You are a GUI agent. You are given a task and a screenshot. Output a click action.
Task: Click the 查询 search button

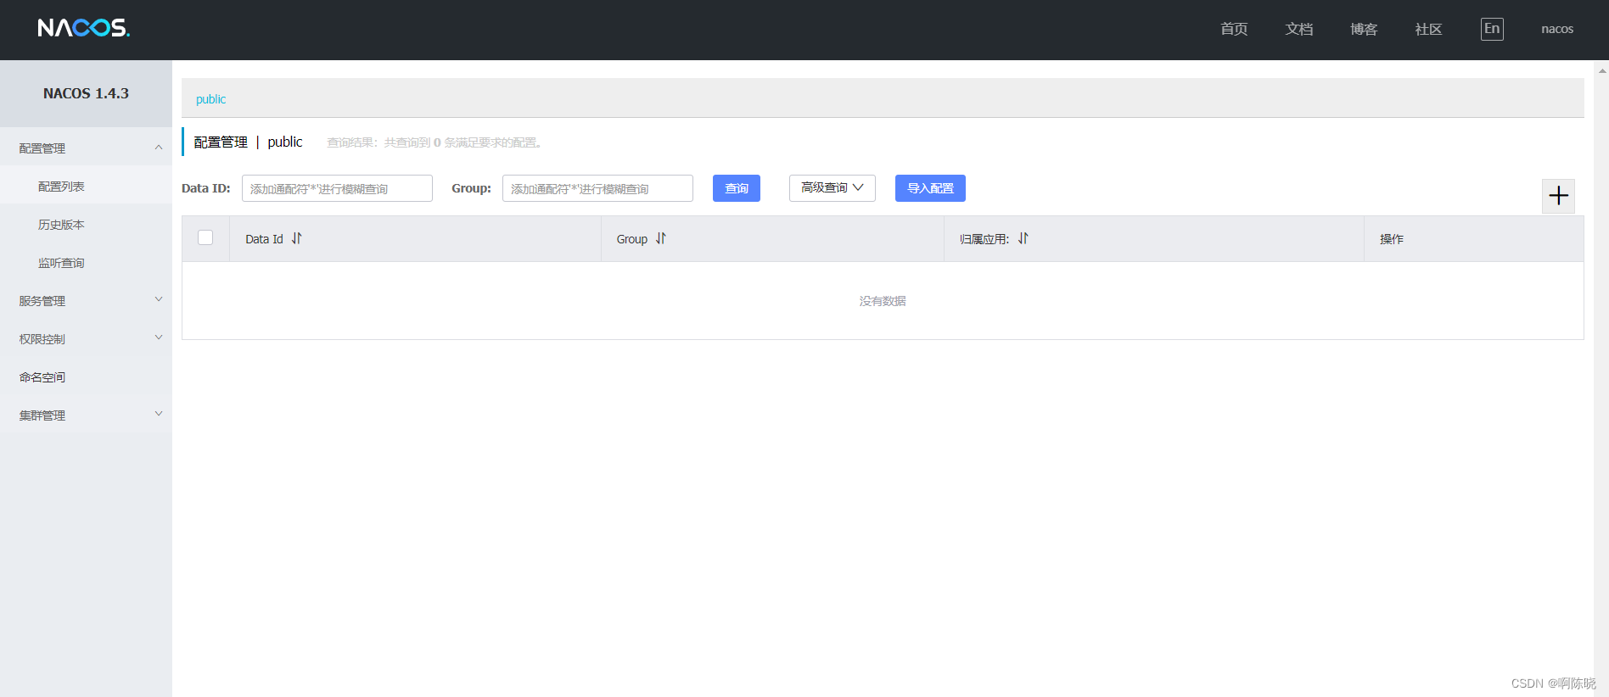737,188
